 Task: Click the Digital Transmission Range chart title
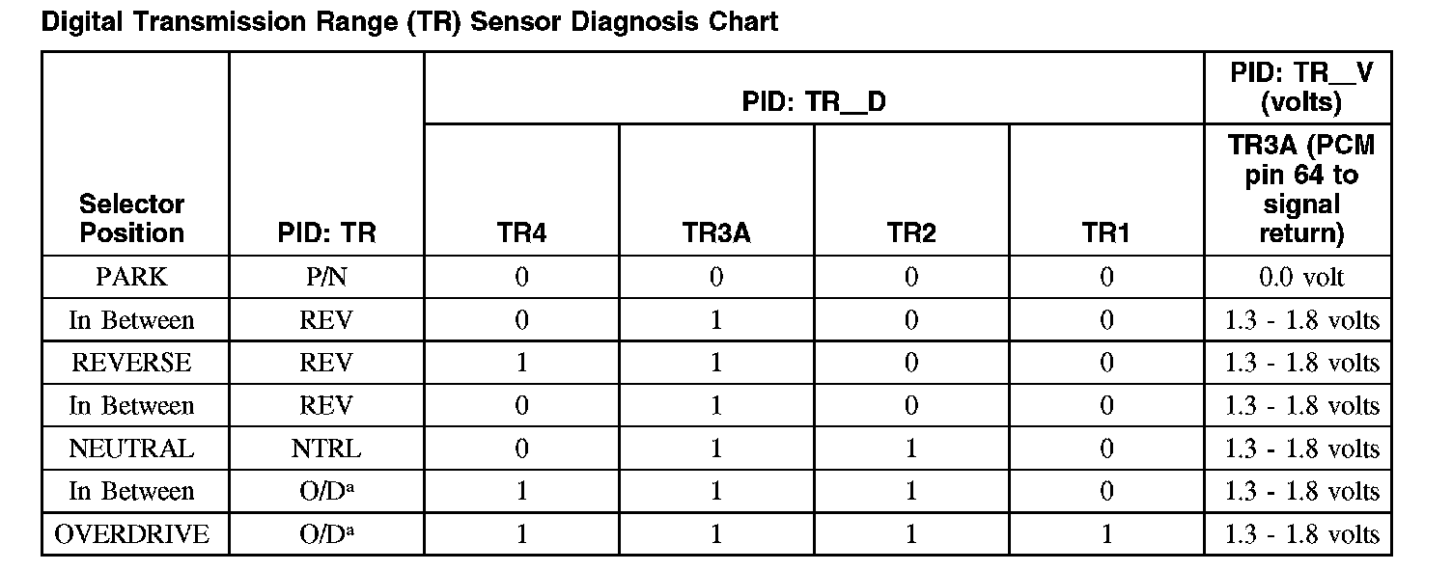(x=409, y=21)
